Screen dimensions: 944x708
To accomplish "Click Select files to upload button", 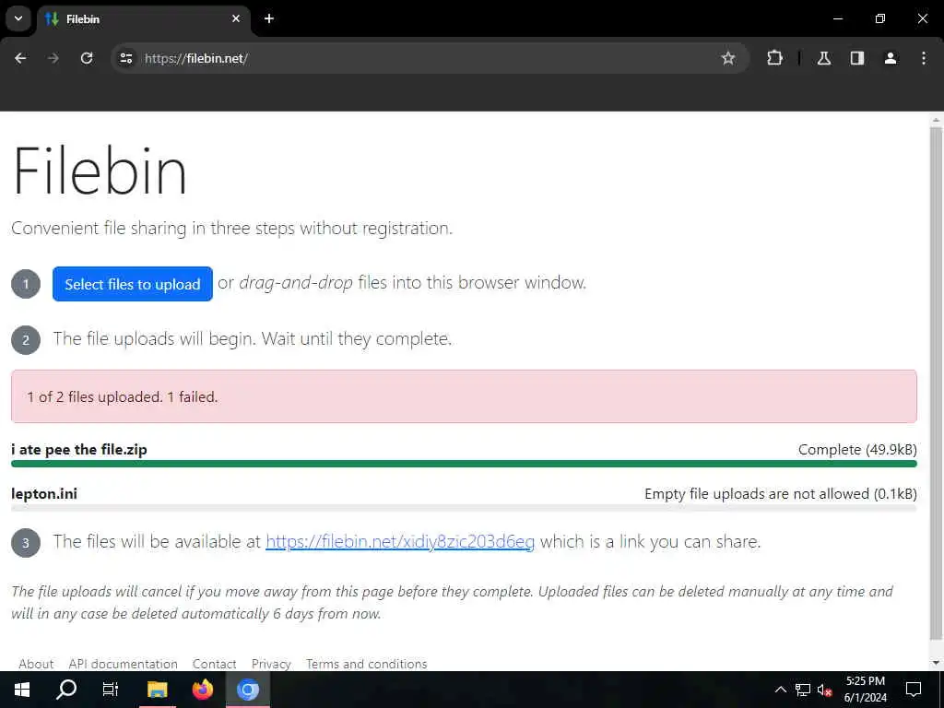I will tap(133, 284).
